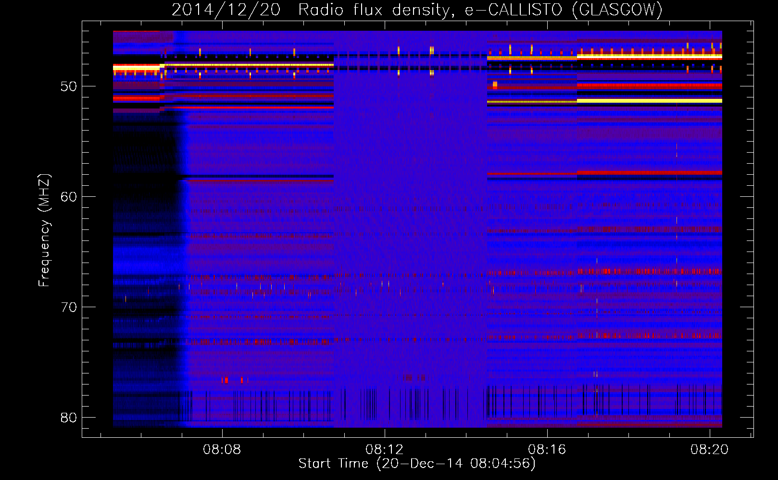
Task: Click the 70 frequency tick label
Action: pos(69,307)
